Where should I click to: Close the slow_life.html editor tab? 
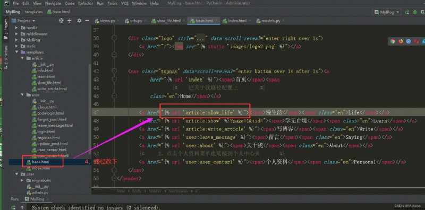coord(183,21)
